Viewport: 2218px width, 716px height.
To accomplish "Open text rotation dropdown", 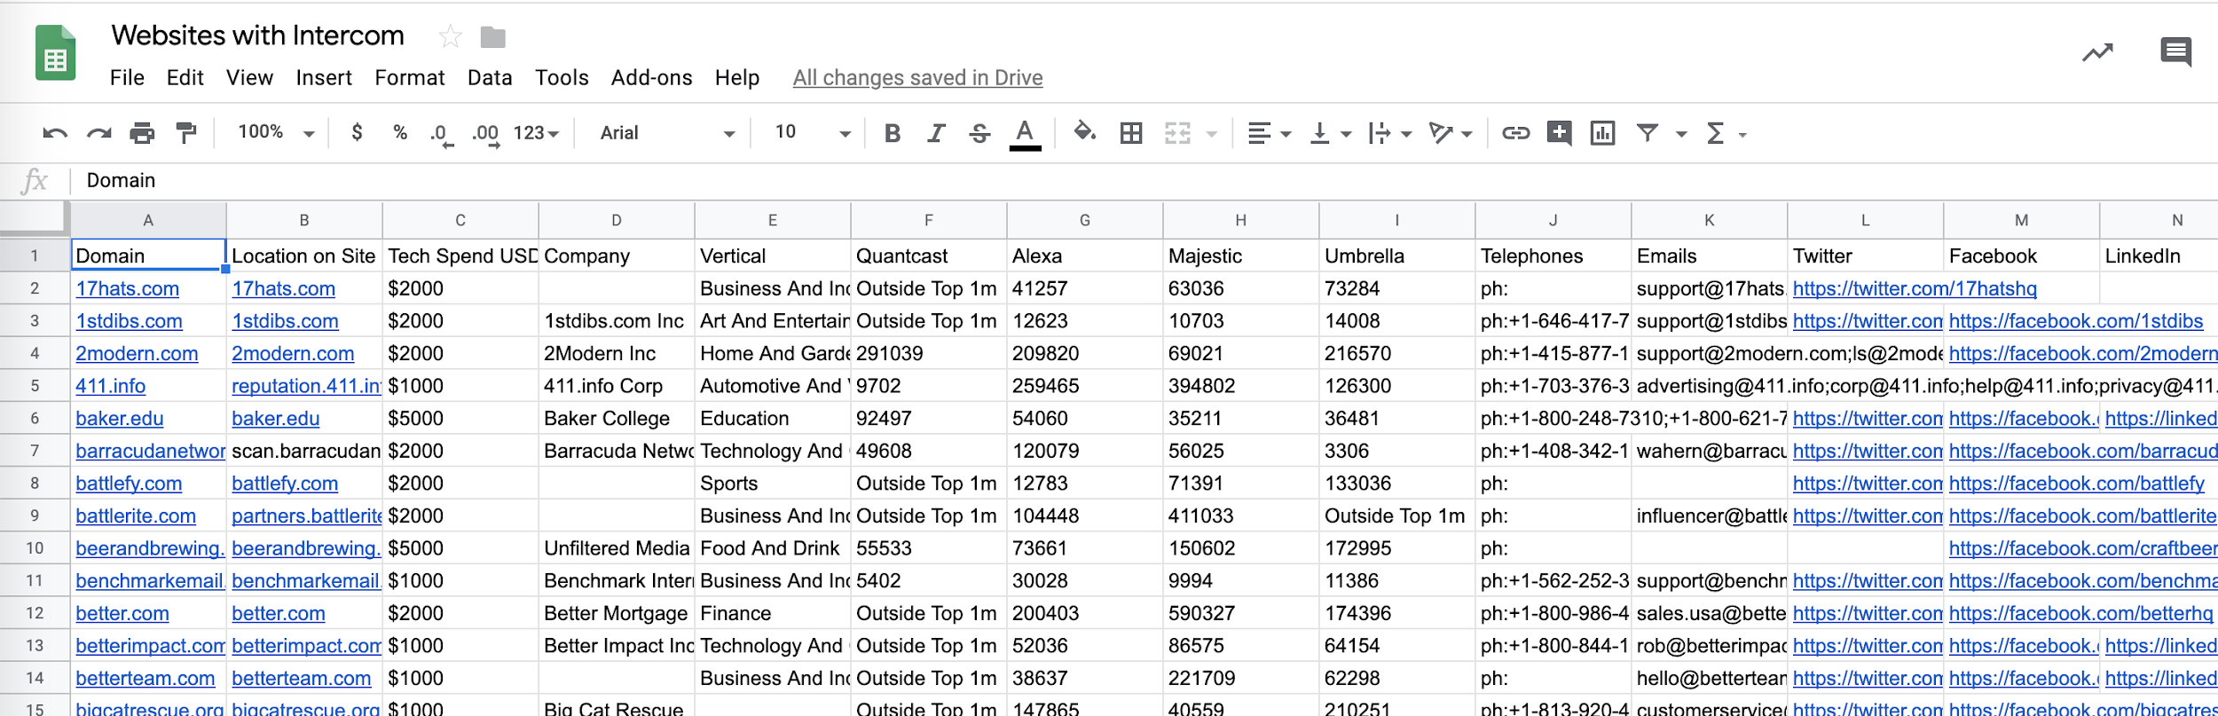I will click(x=1451, y=133).
